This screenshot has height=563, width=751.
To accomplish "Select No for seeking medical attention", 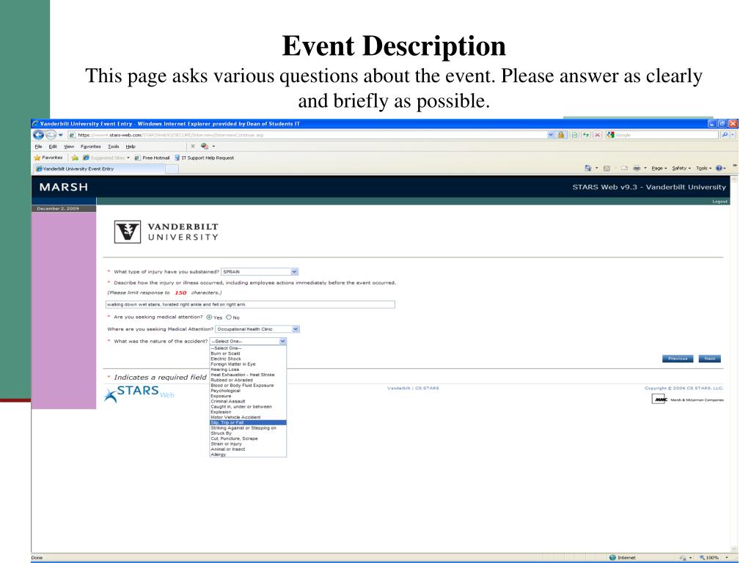I will tap(229, 317).
